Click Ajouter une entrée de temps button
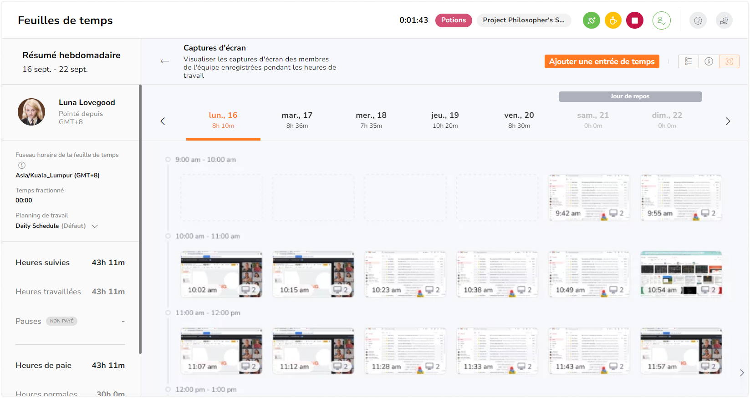The width and height of the screenshot is (750, 398). click(602, 61)
